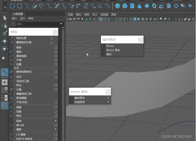Open option box for 开放/闭合
This screenshot has height=141, width=196.
56,102
